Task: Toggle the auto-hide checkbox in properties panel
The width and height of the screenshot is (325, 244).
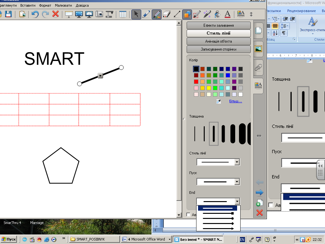Action: pos(189,214)
